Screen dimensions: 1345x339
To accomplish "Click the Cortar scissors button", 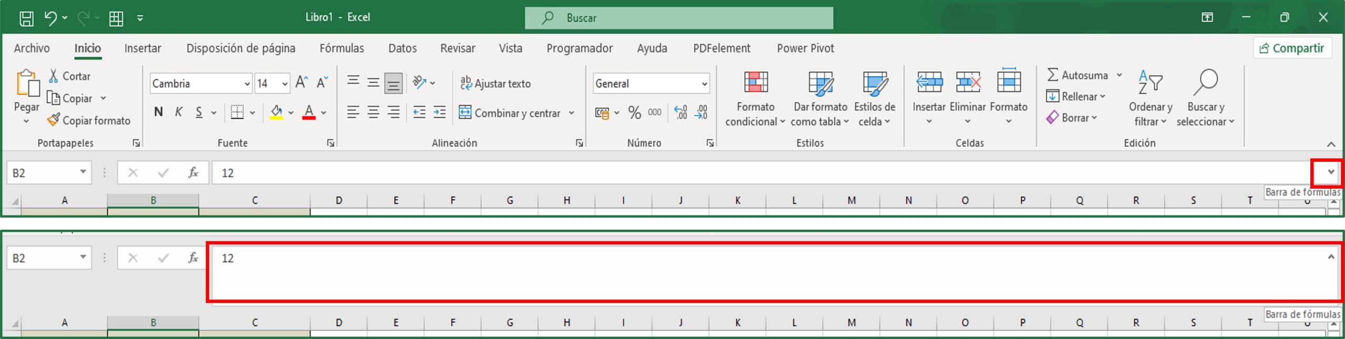I will [x=70, y=76].
